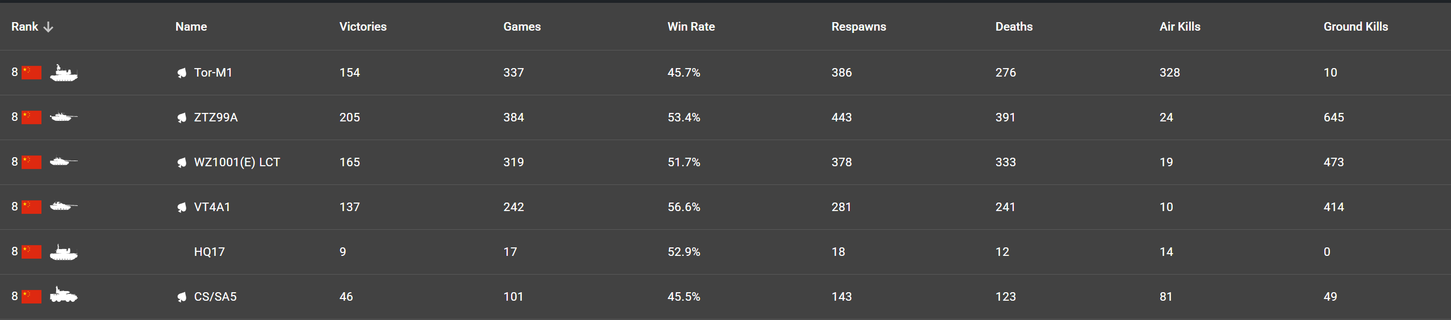Click the premium marker icon beside VT4A1
The height and width of the screenshot is (320, 1451).
[182, 207]
